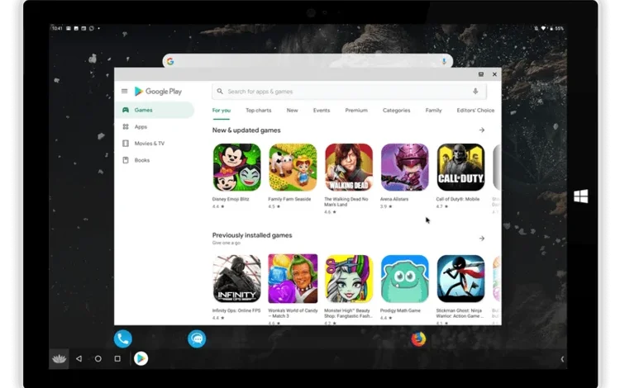620x388 pixels.
Task: Click the Google search widget bar
Action: coord(308,61)
